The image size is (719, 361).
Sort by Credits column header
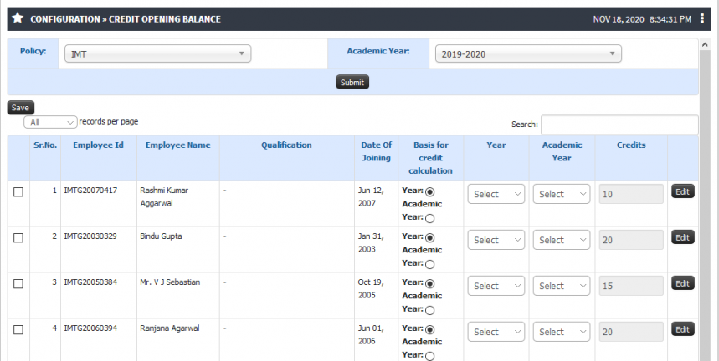pos(631,145)
